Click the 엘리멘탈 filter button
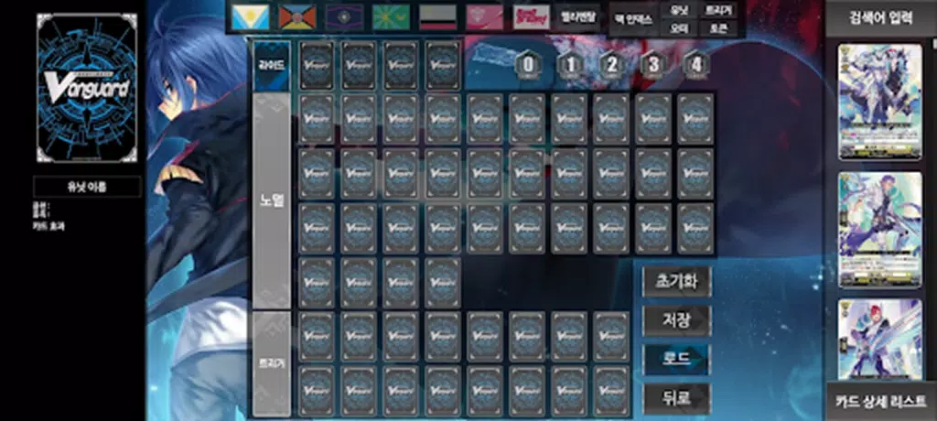 (578, 16)
